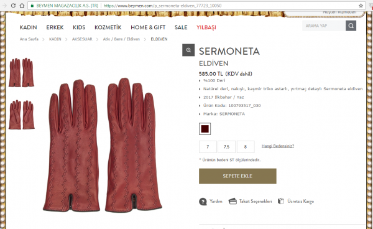Viewport: 373px width, 229px height.
Task: Click the search magnifier button
Action: coord(351,26)
